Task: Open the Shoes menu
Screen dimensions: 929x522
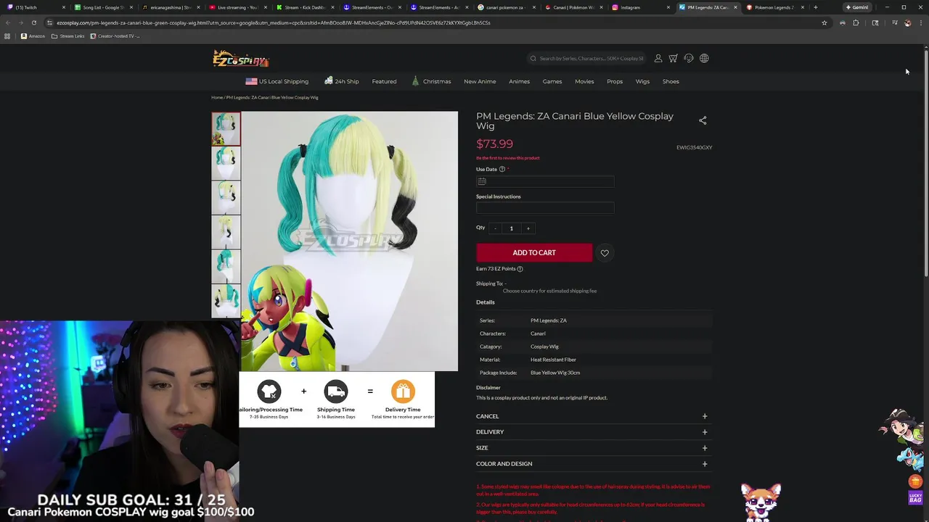Action: point(671,81)
